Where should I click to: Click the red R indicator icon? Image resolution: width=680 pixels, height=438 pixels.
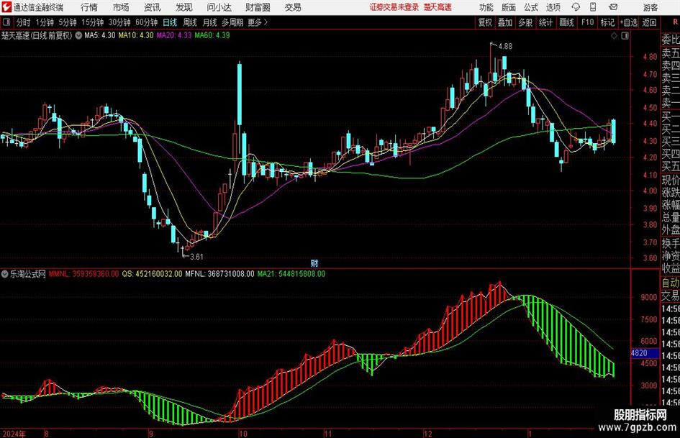(675, 22)
